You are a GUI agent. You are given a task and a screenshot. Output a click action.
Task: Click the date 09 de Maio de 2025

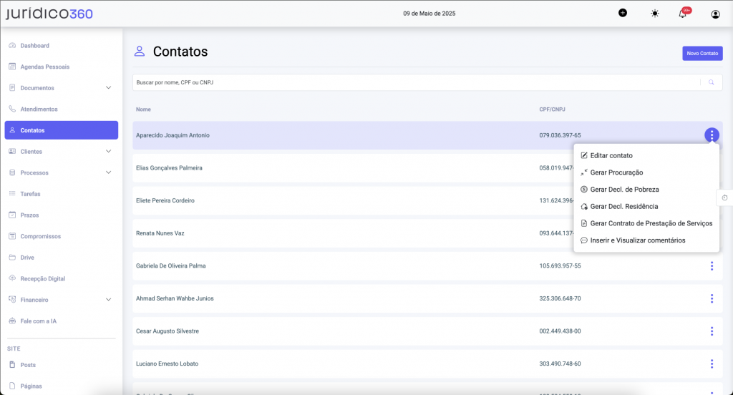point(429,14)
